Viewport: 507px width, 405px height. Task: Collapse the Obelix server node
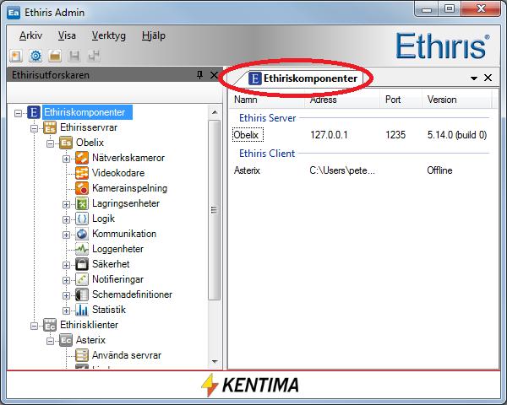[50, 143]
